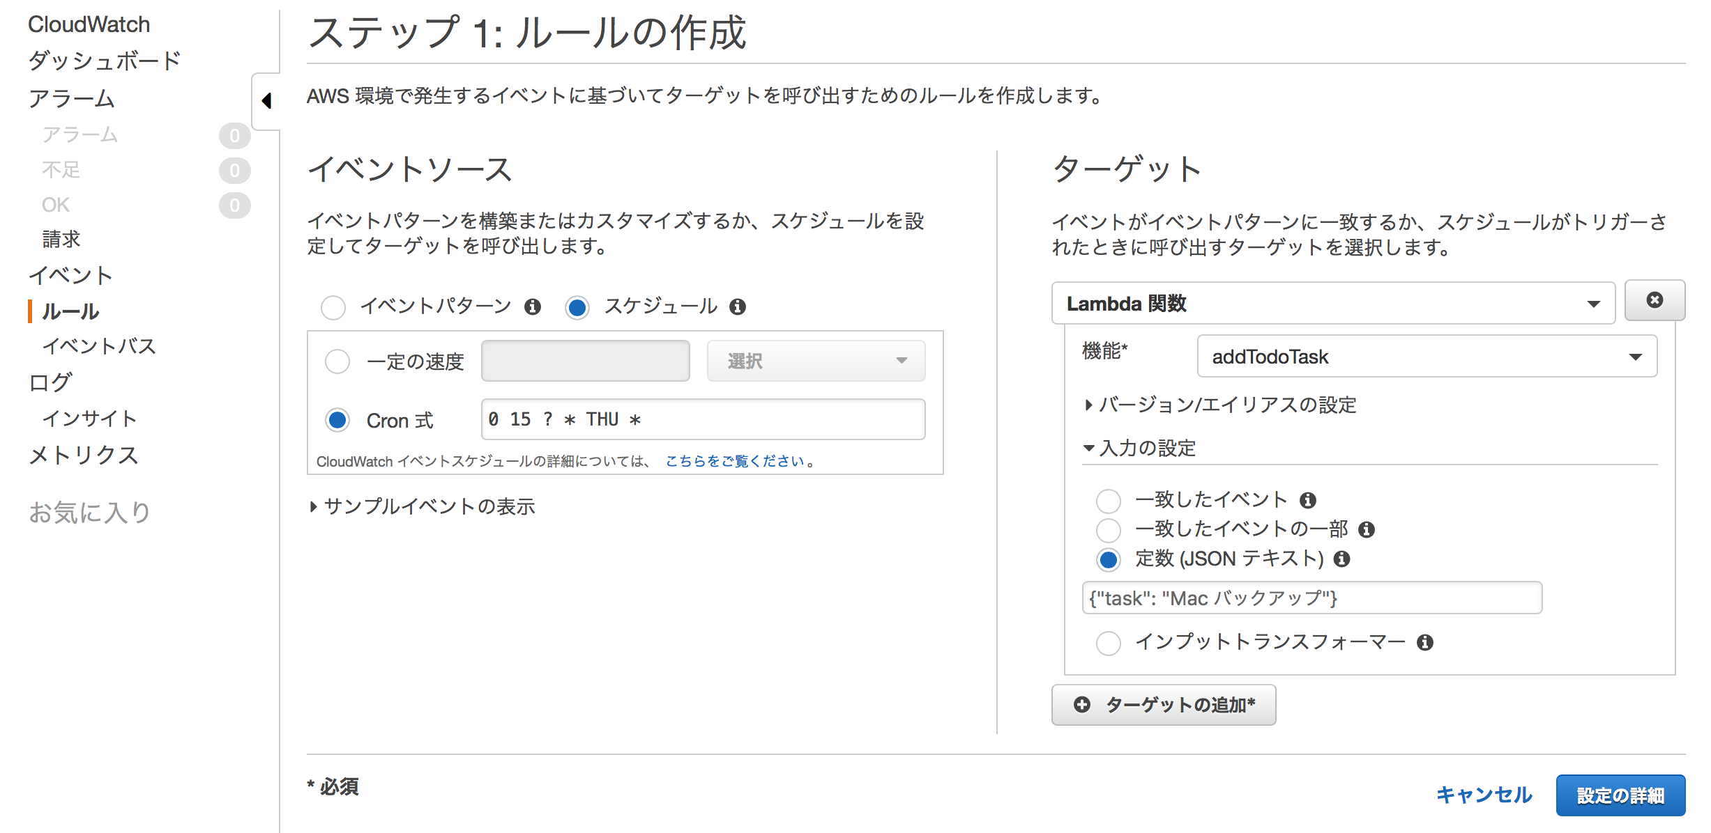Click info icon beside 定数 (JSON テキスト)
The image size is (1711, 833).
click(x=1342, y=559)
